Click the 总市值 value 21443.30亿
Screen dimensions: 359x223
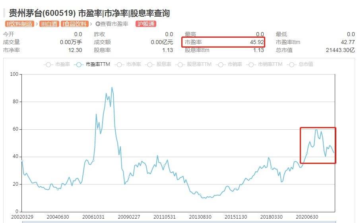340,50
